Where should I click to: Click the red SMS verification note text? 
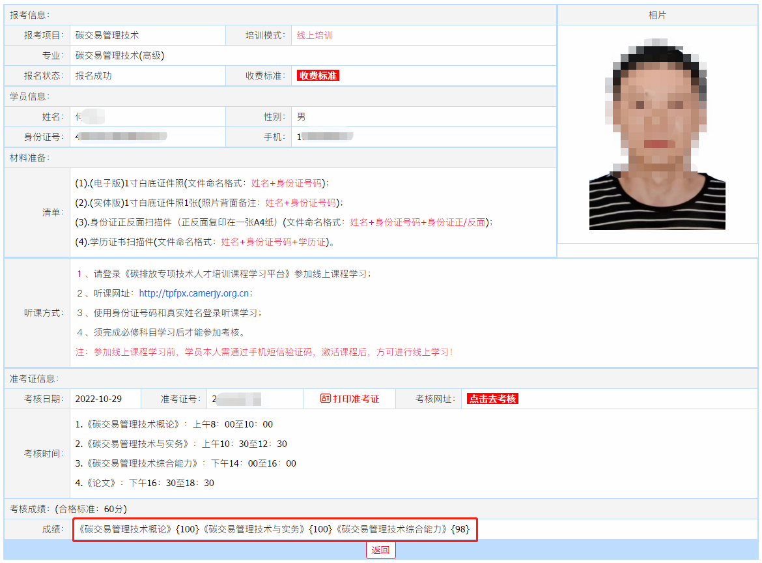(264, 352)
